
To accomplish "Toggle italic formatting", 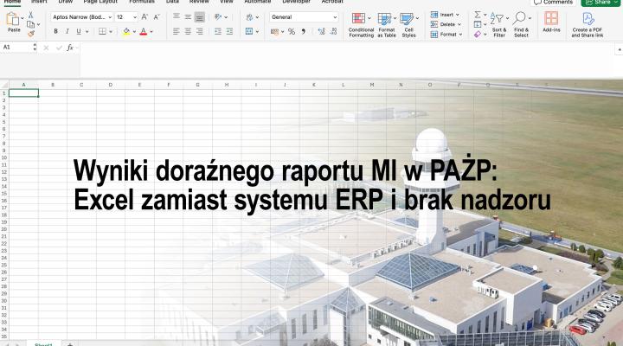I will (67, 31).
